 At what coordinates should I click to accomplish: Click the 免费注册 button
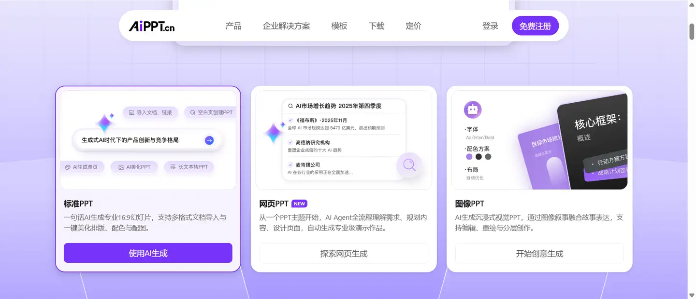coord(535,26)
